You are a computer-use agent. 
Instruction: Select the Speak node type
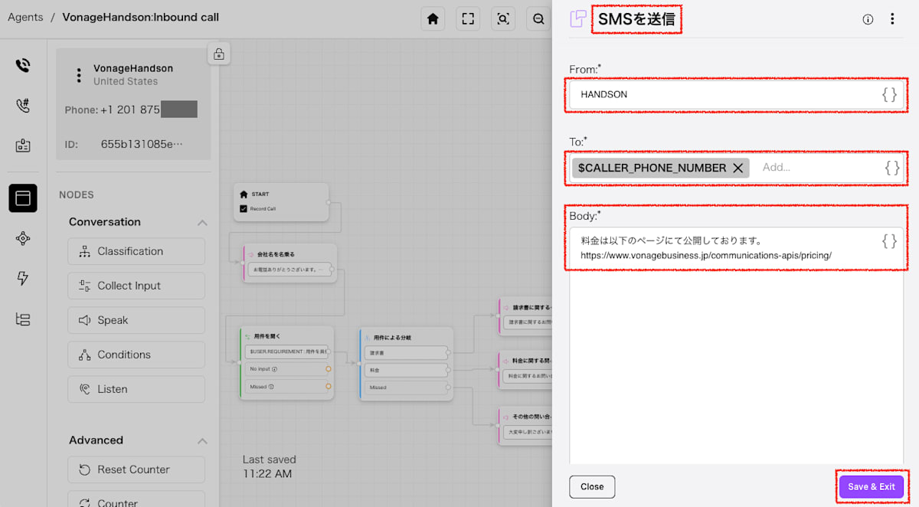(x=136, y=320)
